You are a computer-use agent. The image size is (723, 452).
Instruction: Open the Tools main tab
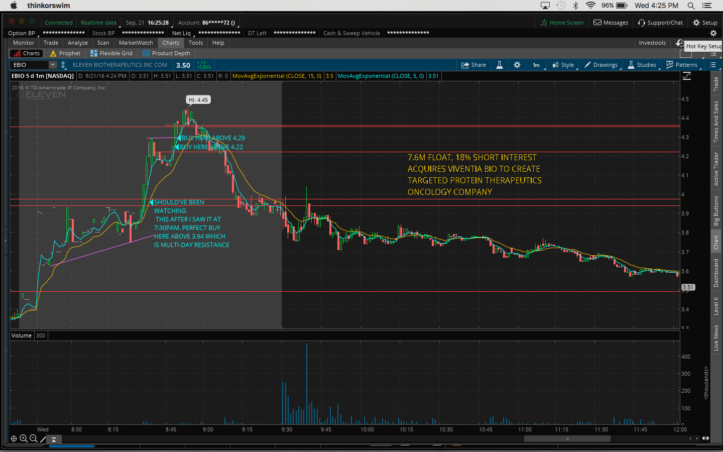coord(196,43)
